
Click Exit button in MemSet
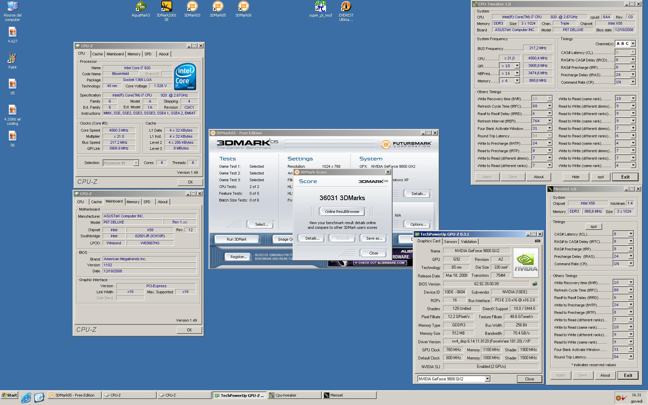coord(628,375)
